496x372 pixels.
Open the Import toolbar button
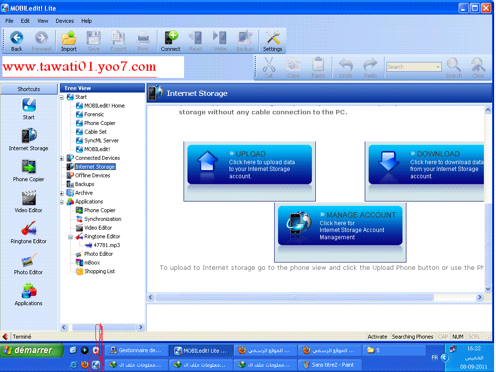tap(69, 41)
